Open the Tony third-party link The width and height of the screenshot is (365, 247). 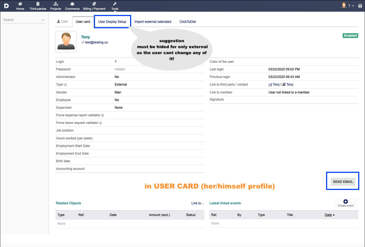point(276,85)
